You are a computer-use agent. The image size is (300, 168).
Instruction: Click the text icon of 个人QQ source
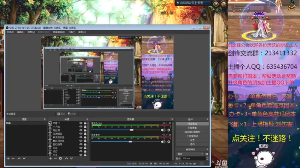pyautogui.click(x=50, y=127)
